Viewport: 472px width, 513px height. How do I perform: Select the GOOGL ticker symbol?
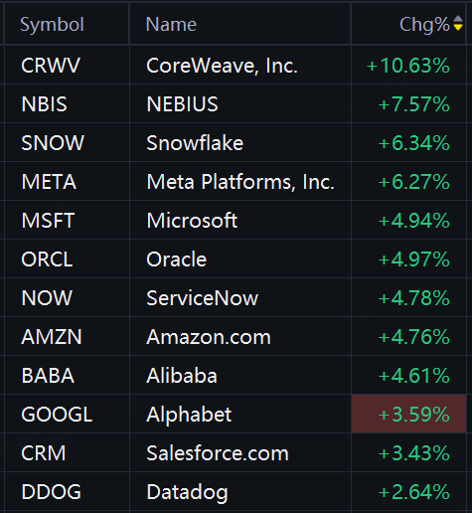tap(57, 415)
